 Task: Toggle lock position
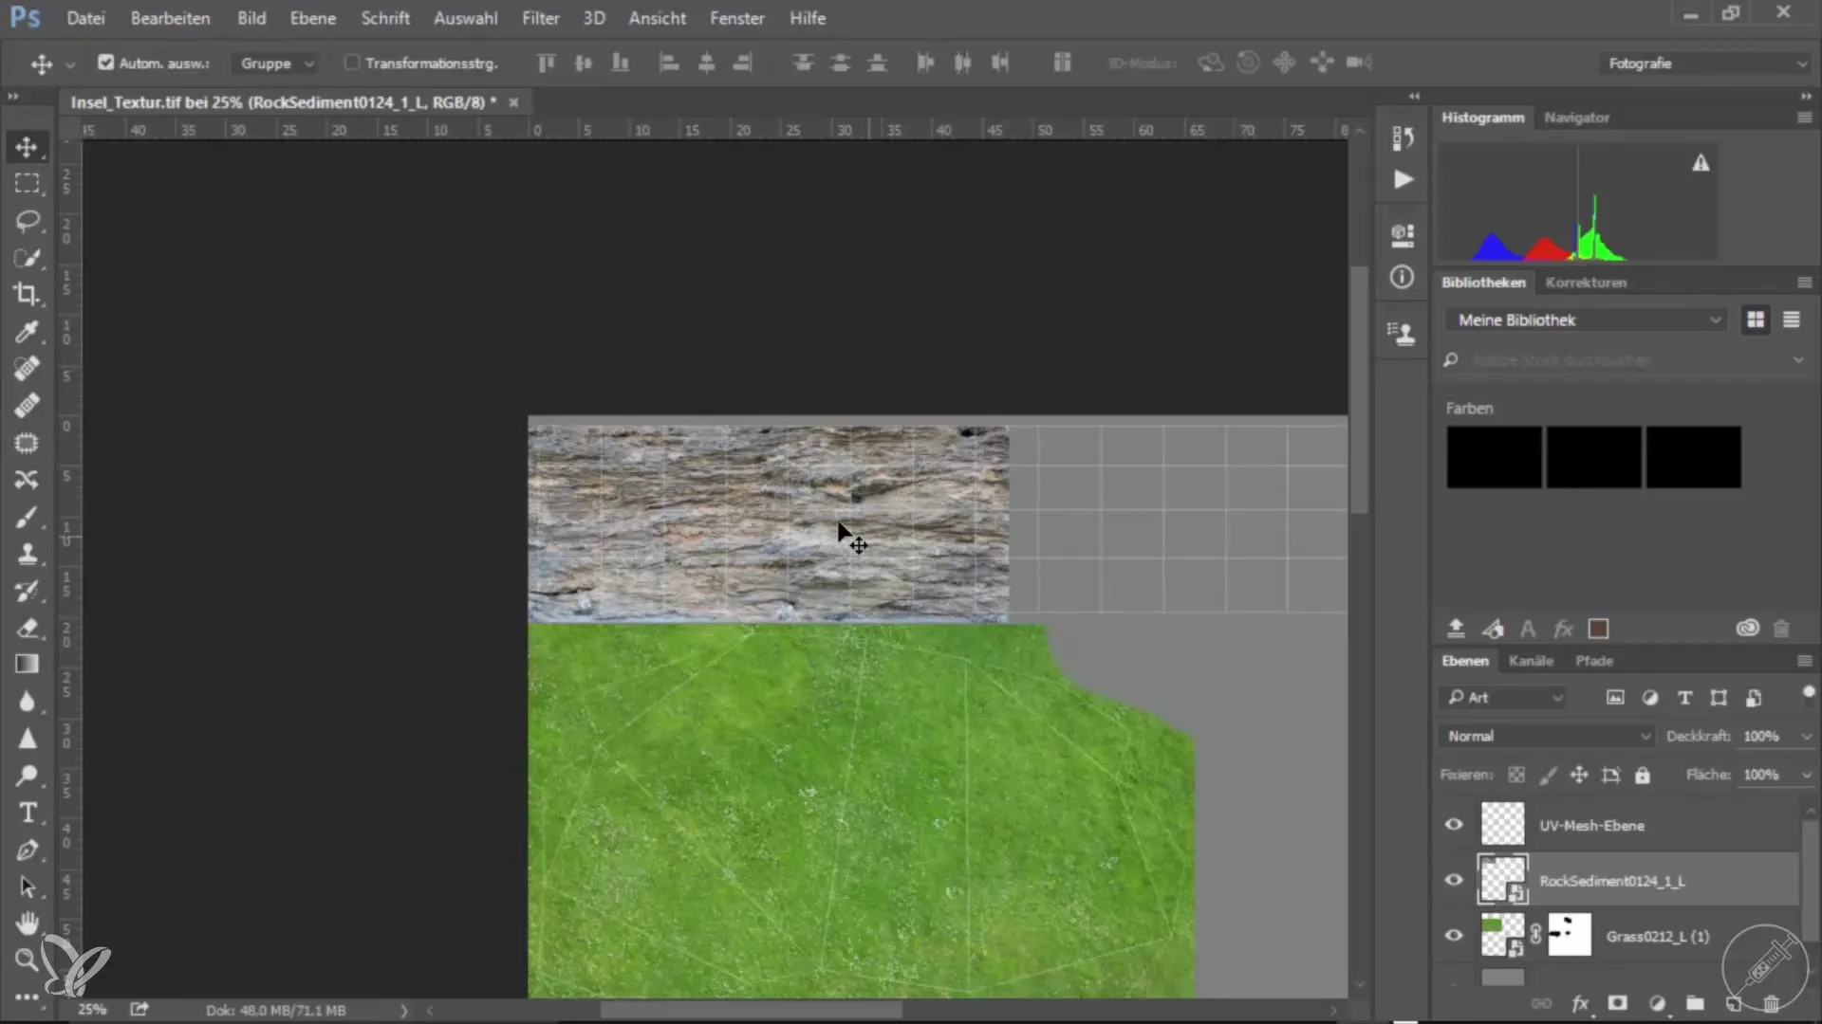pos(1579,776)
